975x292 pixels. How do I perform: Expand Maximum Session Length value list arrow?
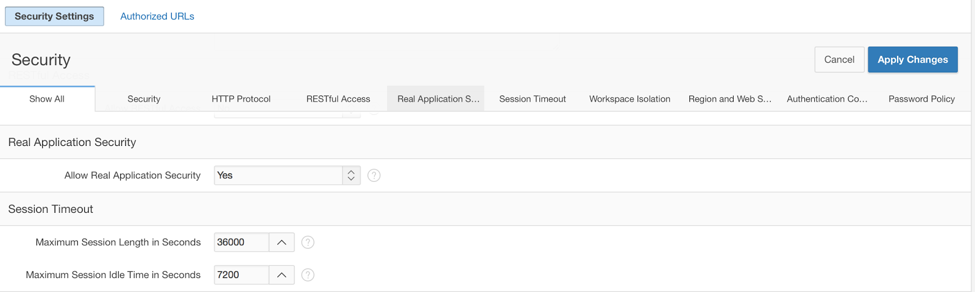coord(282,242)
